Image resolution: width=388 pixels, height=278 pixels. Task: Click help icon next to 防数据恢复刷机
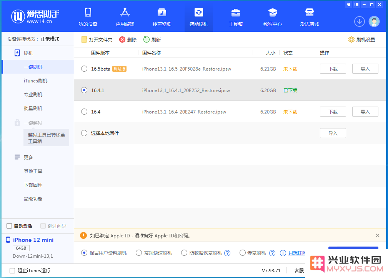(x=227, y=253)
